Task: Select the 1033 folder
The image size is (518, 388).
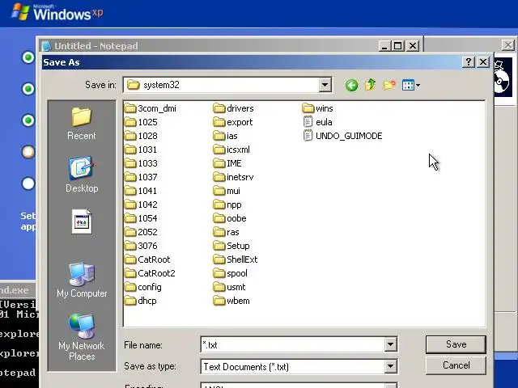Action: click(141, 163)
